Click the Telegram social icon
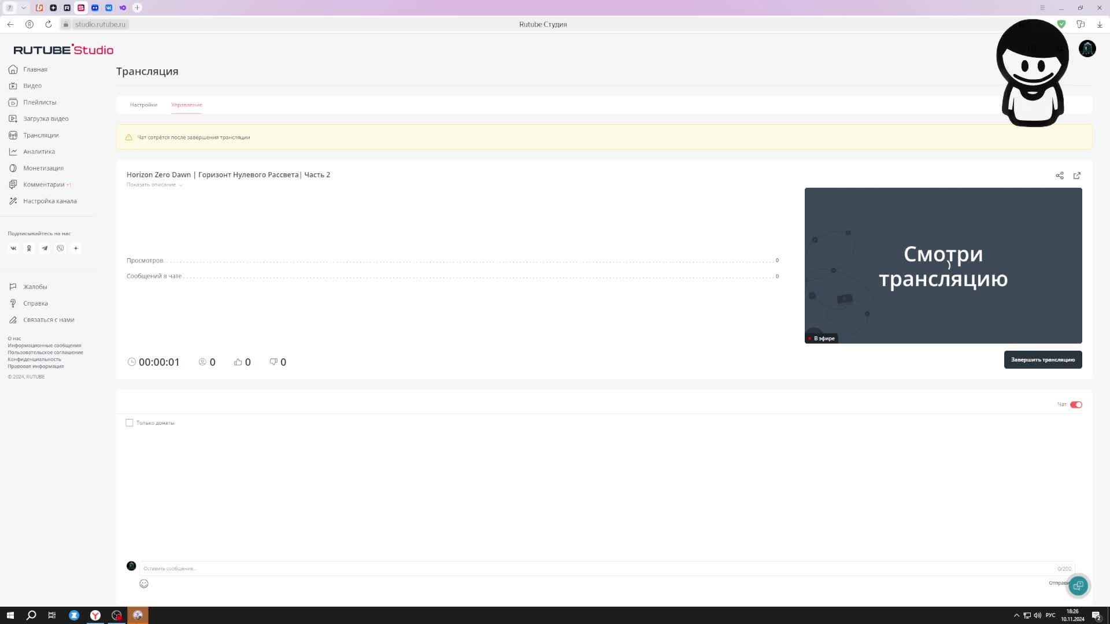 coord(45,248)
